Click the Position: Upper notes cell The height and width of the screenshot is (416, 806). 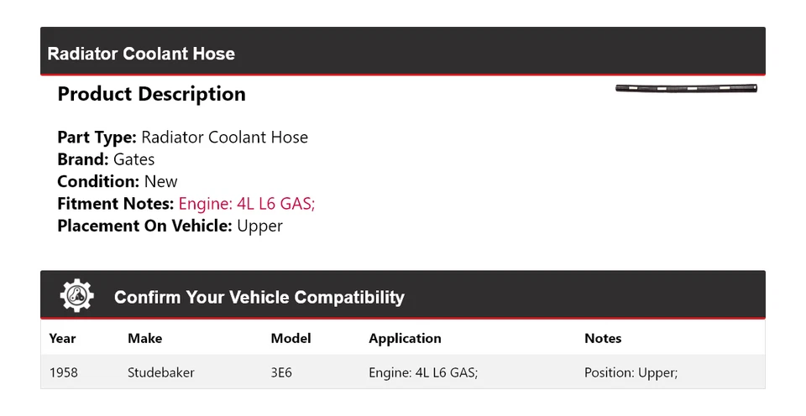(x=631, y=372)
